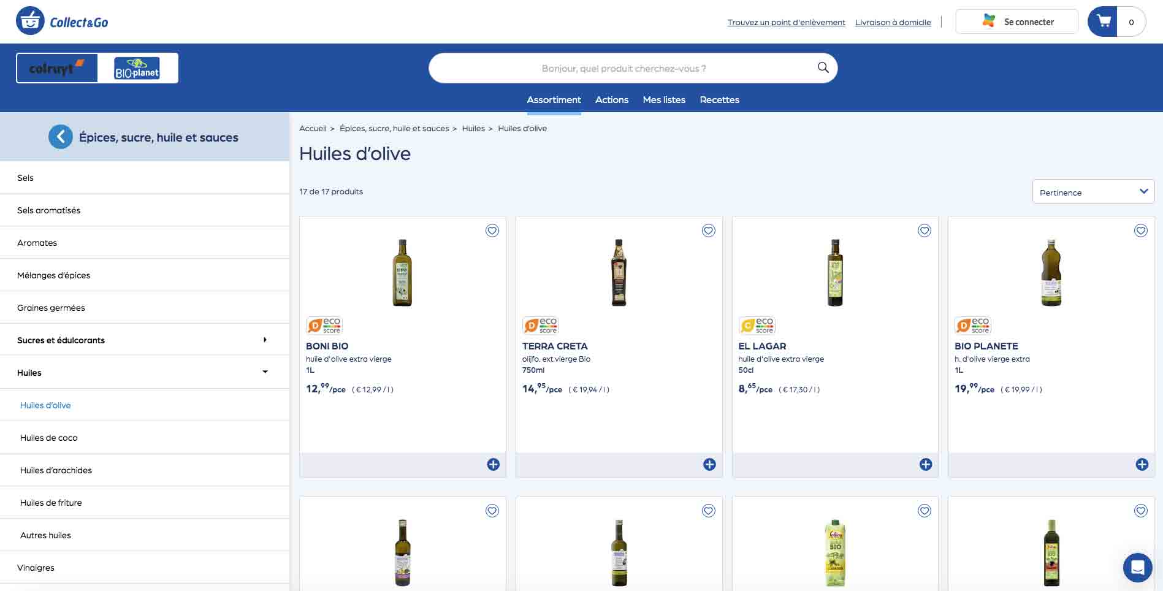The image size is (1163, 591).
Task: Collapse the Huiles category
Action: (265, 372)
